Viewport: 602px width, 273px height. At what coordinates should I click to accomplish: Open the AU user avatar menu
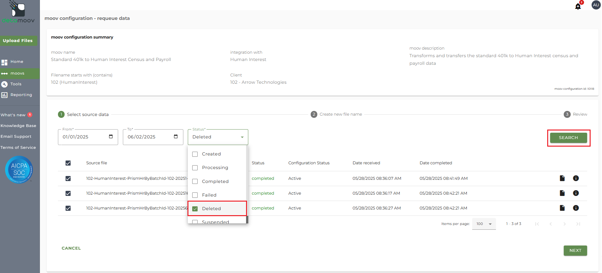click(x=596, y=5)
